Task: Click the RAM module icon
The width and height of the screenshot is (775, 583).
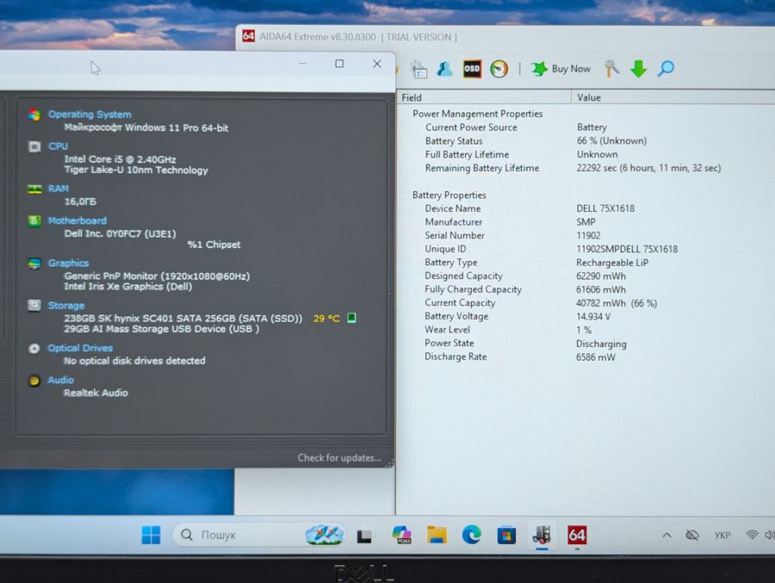Action: pyautogui.click(x=34, y=189)
